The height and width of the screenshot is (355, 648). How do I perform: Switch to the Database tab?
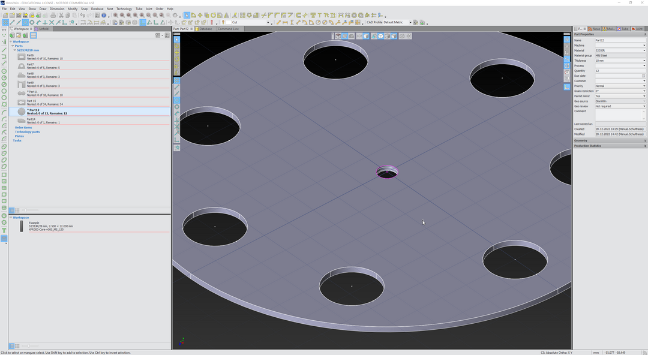[205, 29]
